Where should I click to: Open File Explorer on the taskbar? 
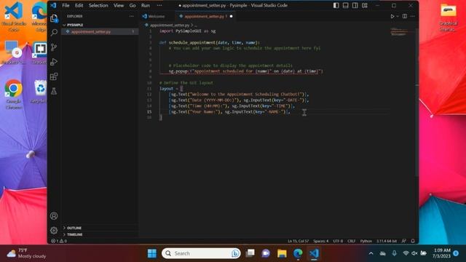pos(282,253)
